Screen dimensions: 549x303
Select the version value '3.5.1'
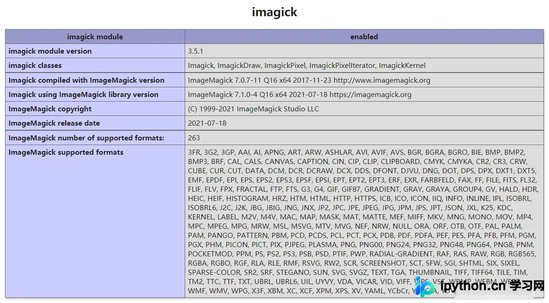pos(195,51)
